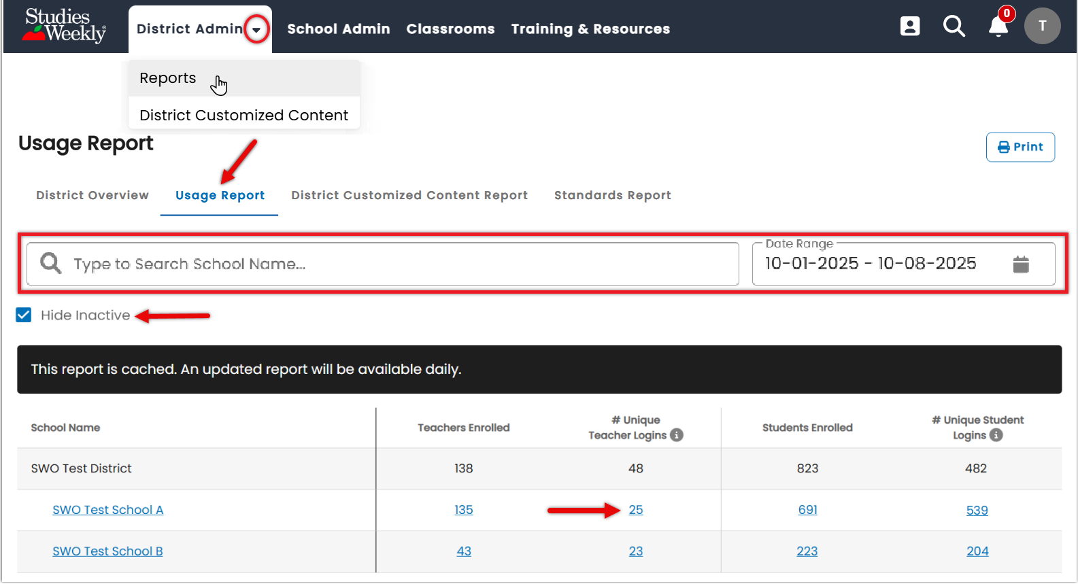1078x584 pixels.
Task: Open the SWO Test School B link
Action: click(107, 551)
